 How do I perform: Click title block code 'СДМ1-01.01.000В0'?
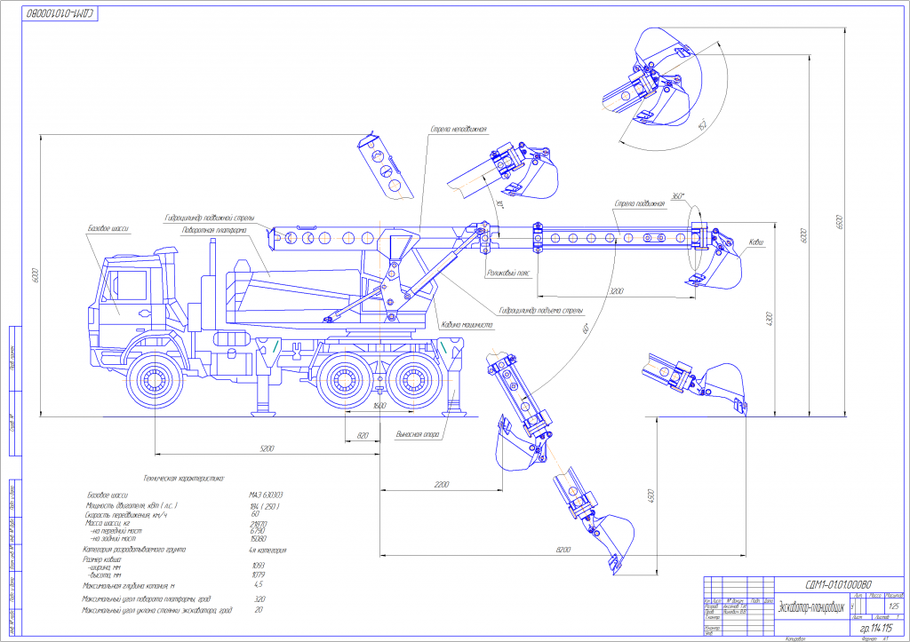click(x=838, y=584)
